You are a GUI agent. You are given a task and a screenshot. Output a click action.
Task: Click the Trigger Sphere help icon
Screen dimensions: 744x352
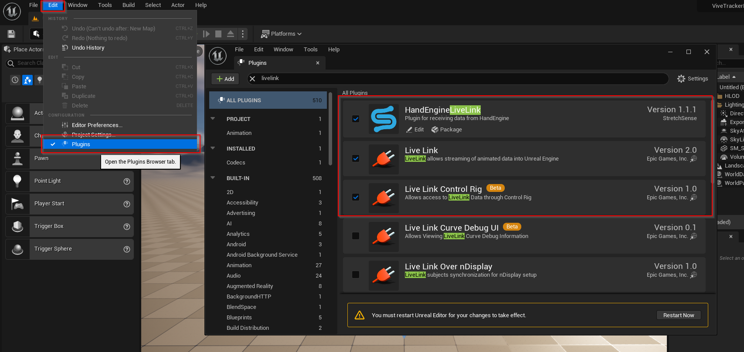click(127, 249)
